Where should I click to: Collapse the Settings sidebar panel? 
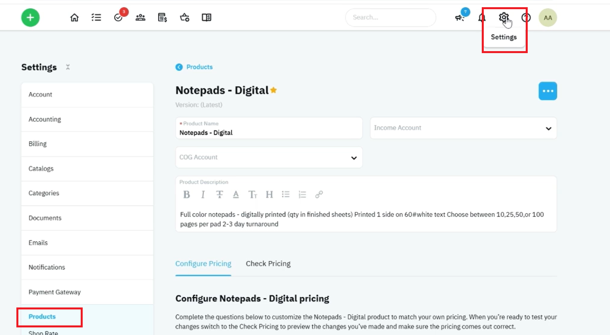point(68,67)
